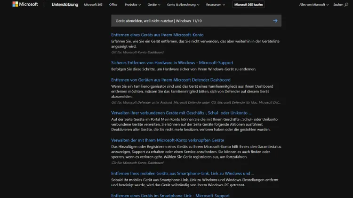
Task: Expand Konto & Abrechnung dropdown
Action: pyautogui.click(x=183, y=5)
